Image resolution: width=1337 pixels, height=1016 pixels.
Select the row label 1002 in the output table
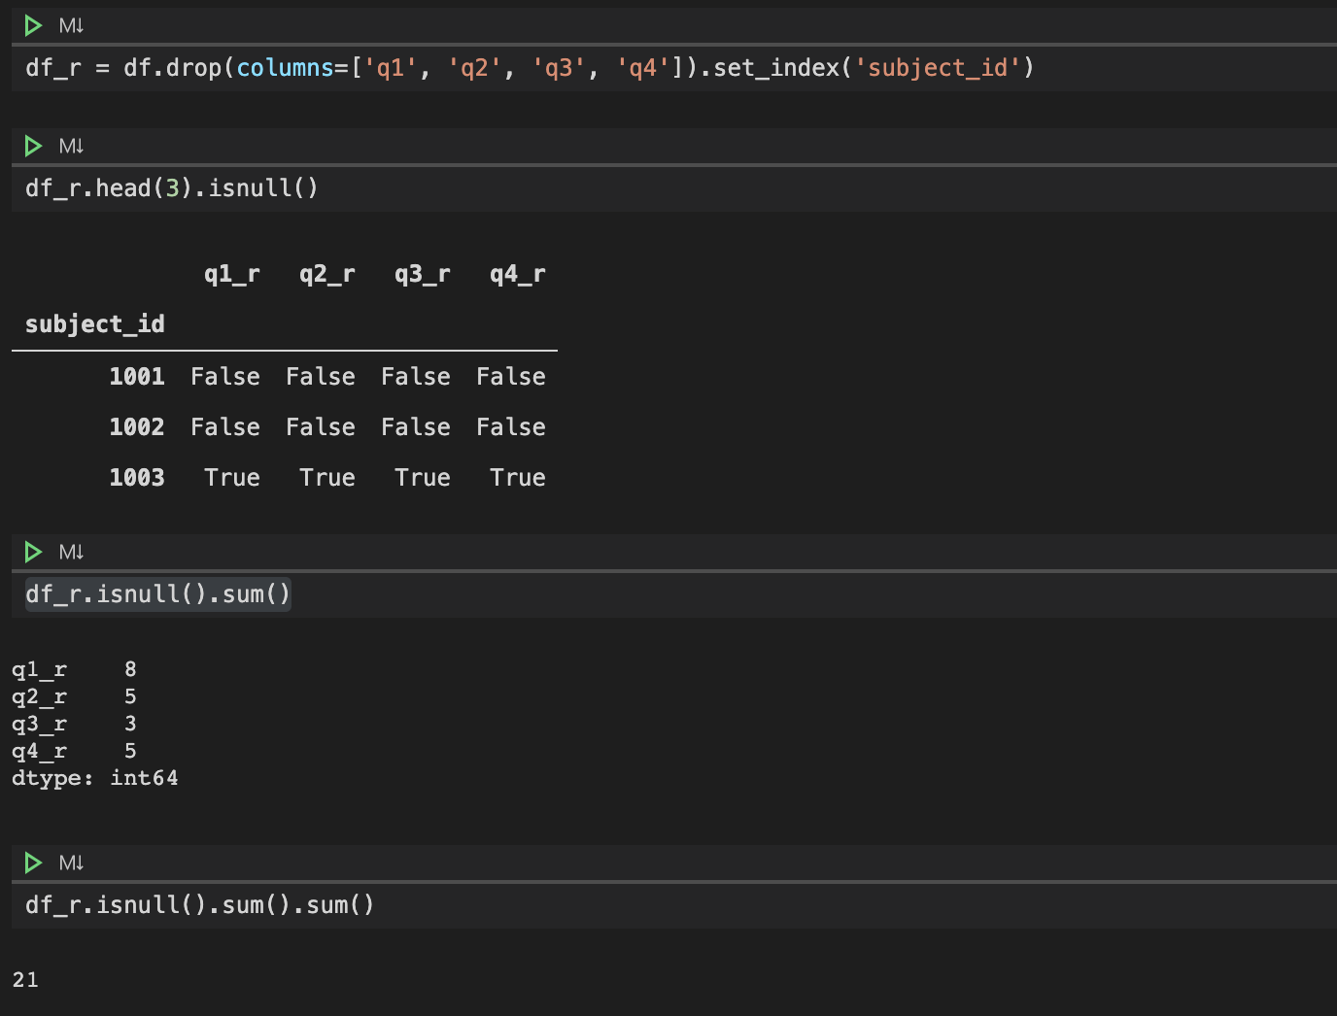[137, 426]
